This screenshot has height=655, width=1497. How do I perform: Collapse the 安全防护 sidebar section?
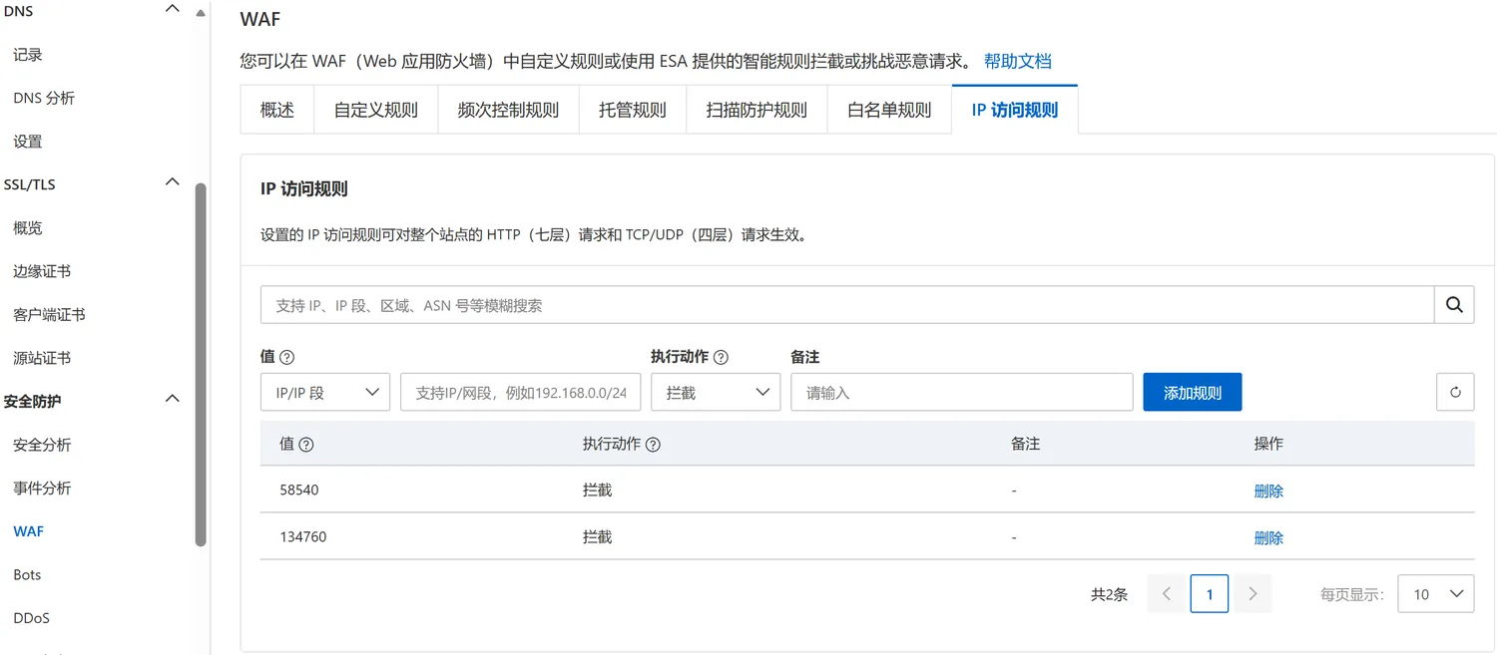coord(173,400)
